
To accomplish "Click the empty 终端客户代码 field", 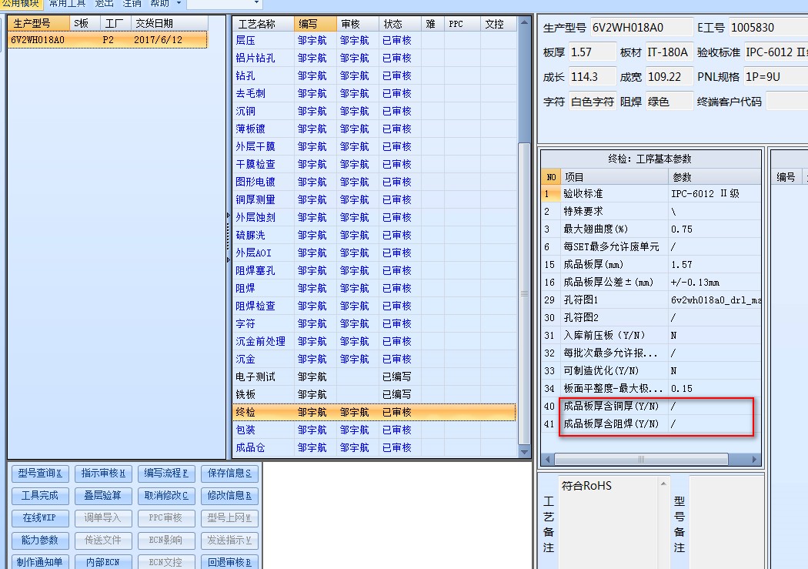I will click(x=787, y=102).
